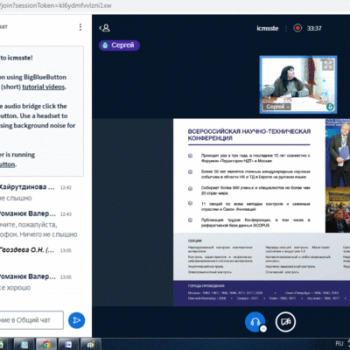
Task: Click the 'се хорошо' chat message
Action: click(x=15, y=288)
